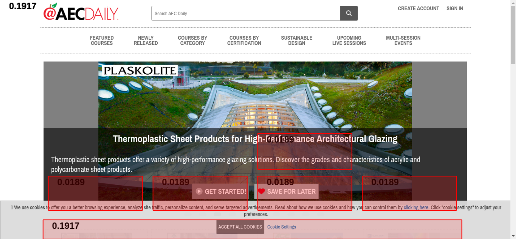Focus the Search AEC Daily field
This screenshot has height=239, width=516.
(x=245, y=13)
